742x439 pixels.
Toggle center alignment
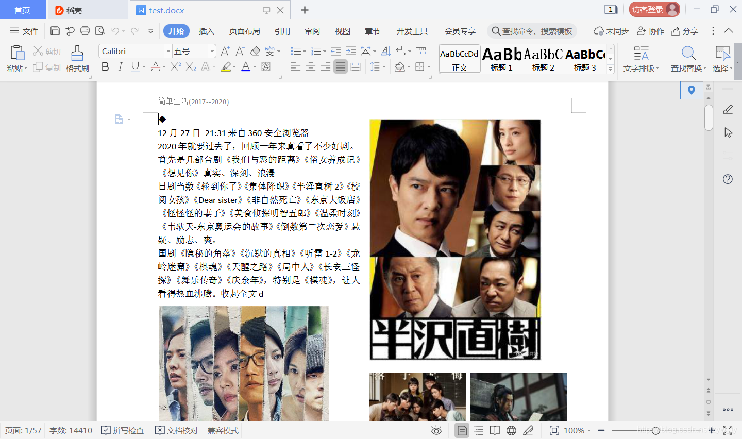click(x=310, y=66)
